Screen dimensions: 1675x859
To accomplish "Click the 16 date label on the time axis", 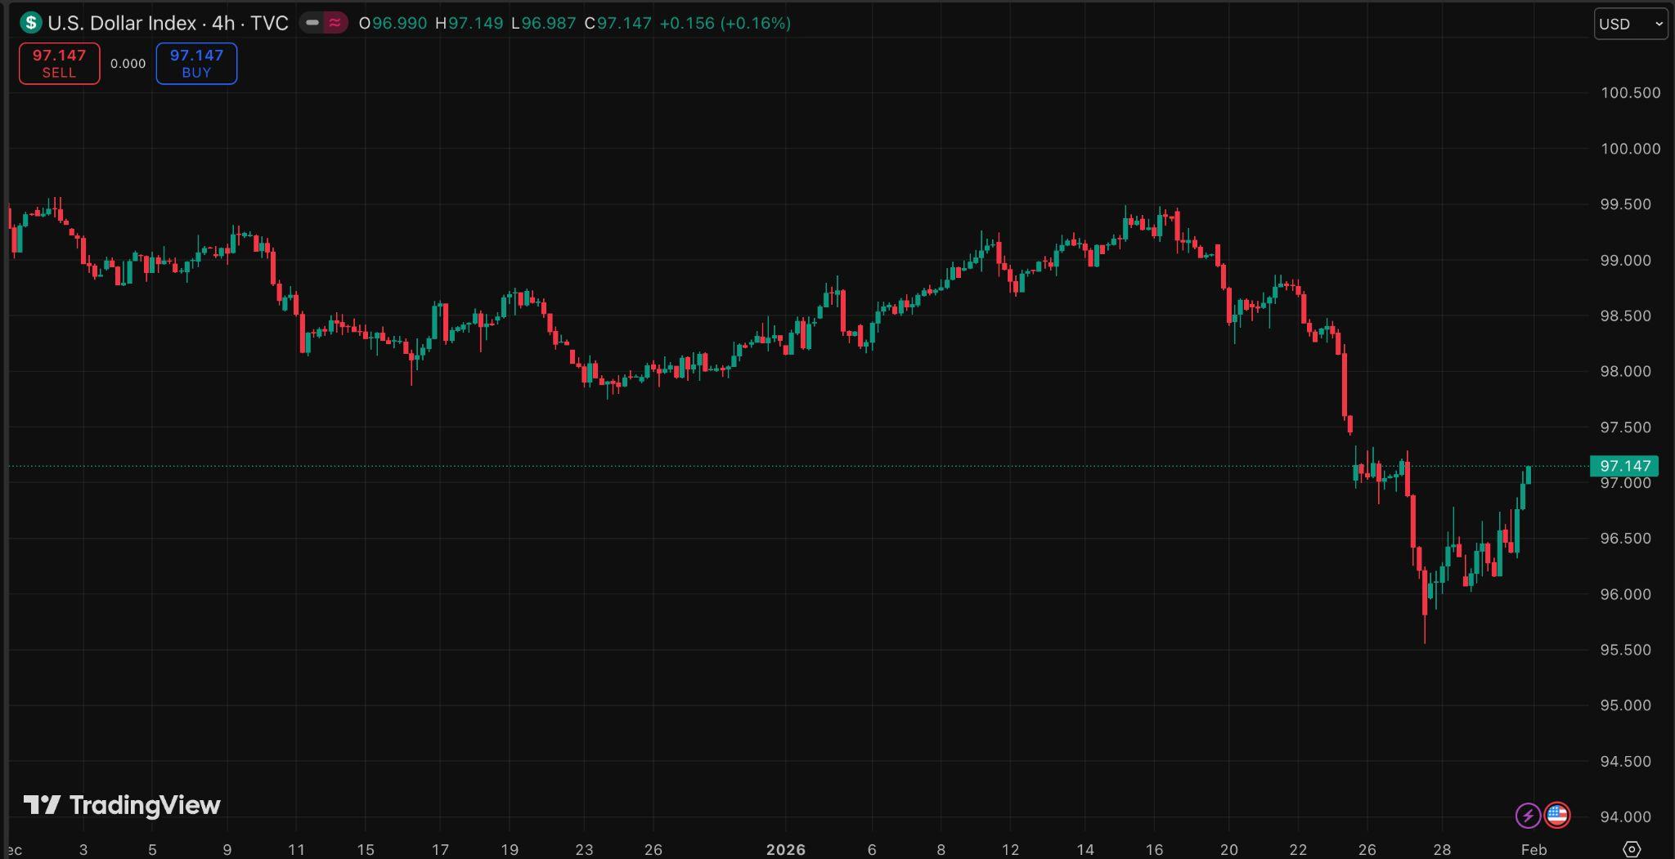I will (x=1154, y=849).
